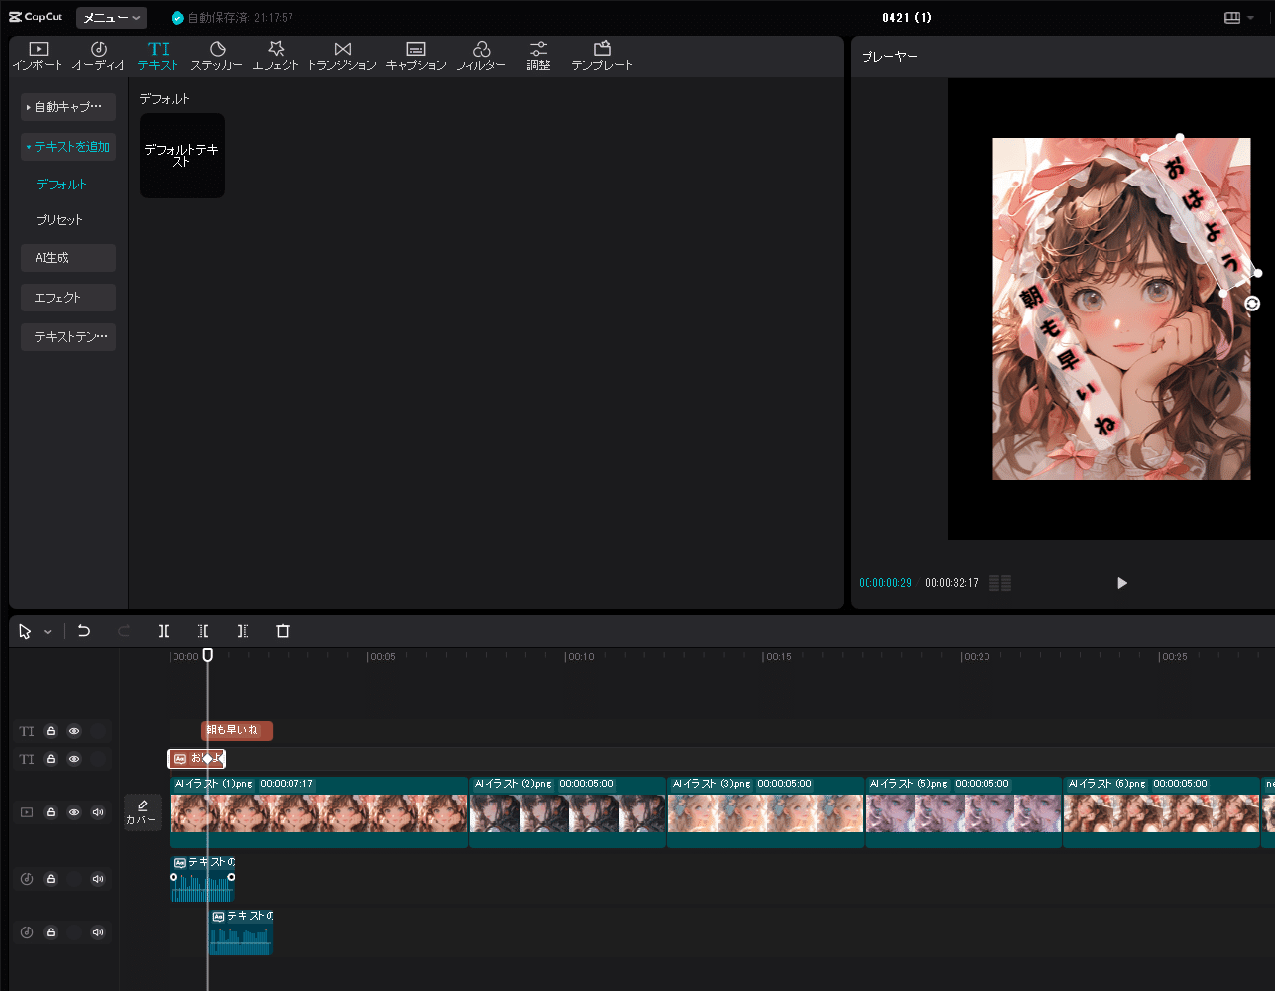The image size is (1275, 991).
Task: Open the インポート (Import) tab
Action: click(38, 56)
